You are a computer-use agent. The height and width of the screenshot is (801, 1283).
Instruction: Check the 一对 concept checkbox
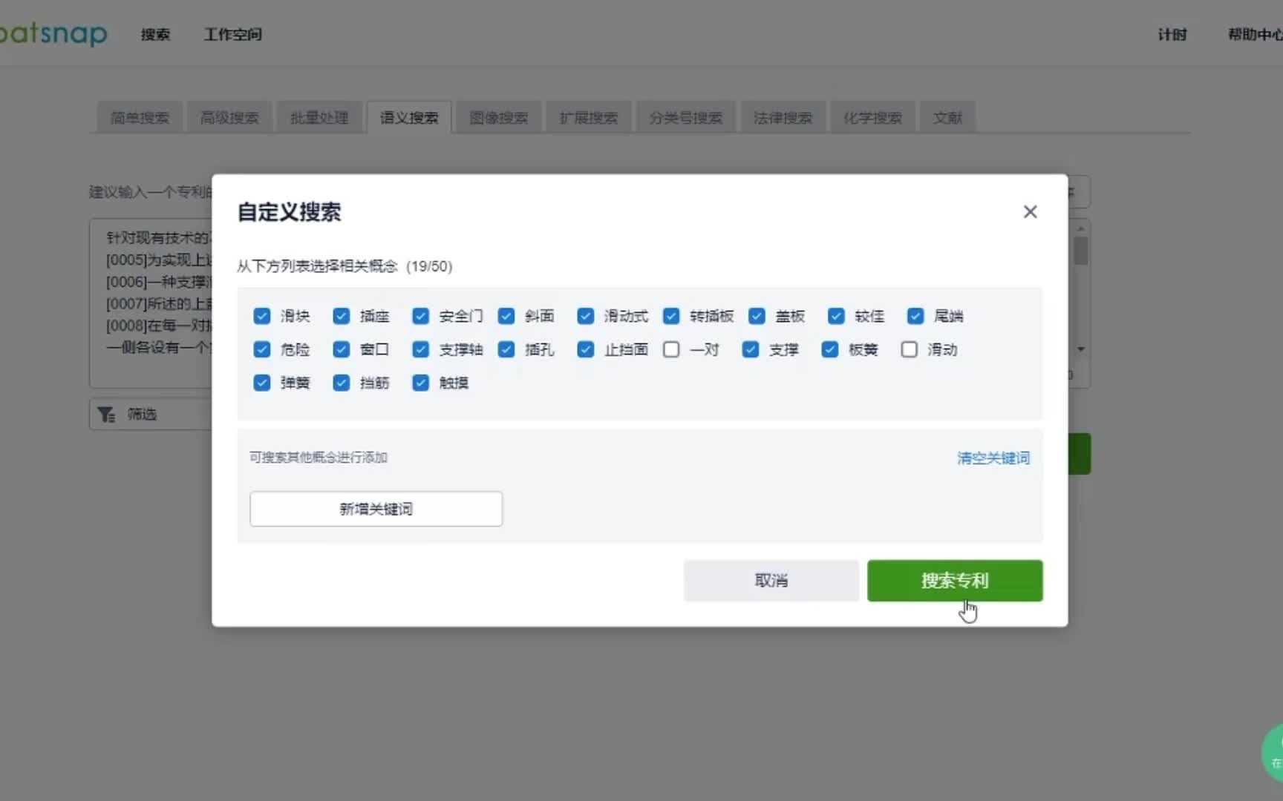pos(671,349)
